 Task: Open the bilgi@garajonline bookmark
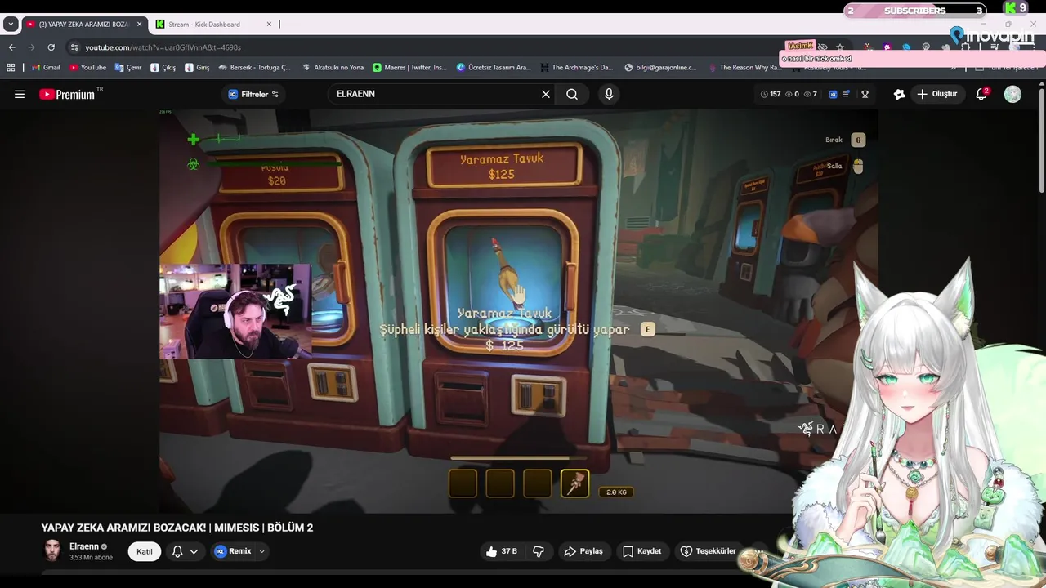tap(660, 68)
